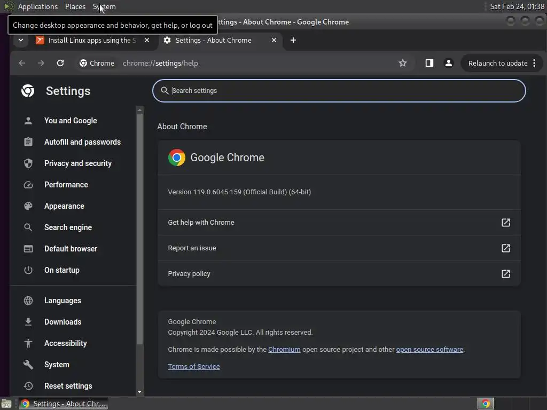Click the Settings Chrome logo

[28, 91]
